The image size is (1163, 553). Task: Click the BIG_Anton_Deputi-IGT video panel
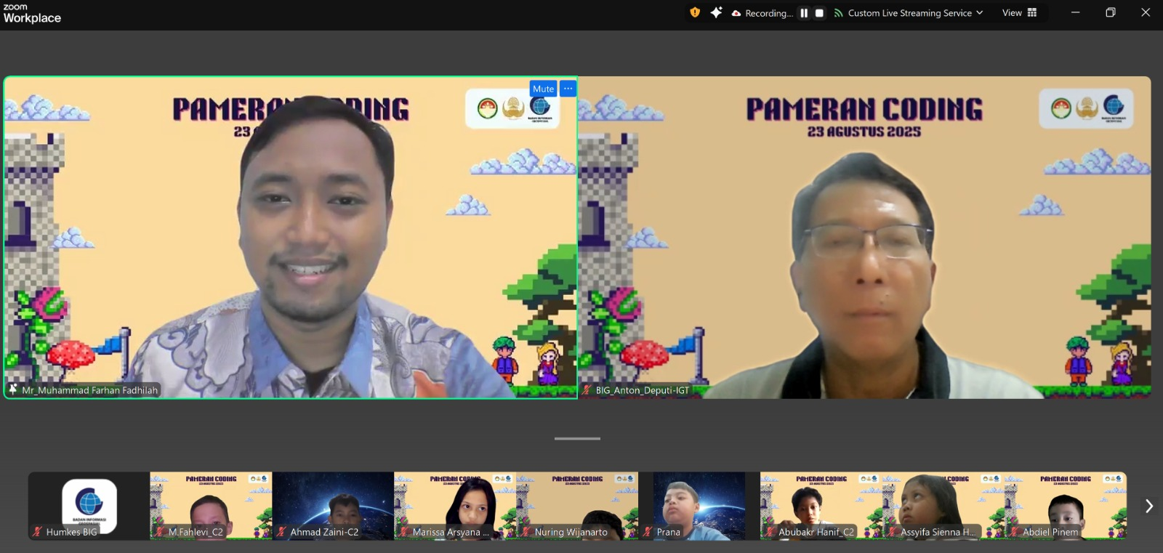(864, 238)
